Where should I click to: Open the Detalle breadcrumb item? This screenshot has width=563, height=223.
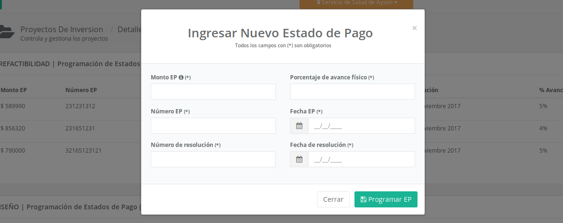pyautogui.click(x=129, y=29)
